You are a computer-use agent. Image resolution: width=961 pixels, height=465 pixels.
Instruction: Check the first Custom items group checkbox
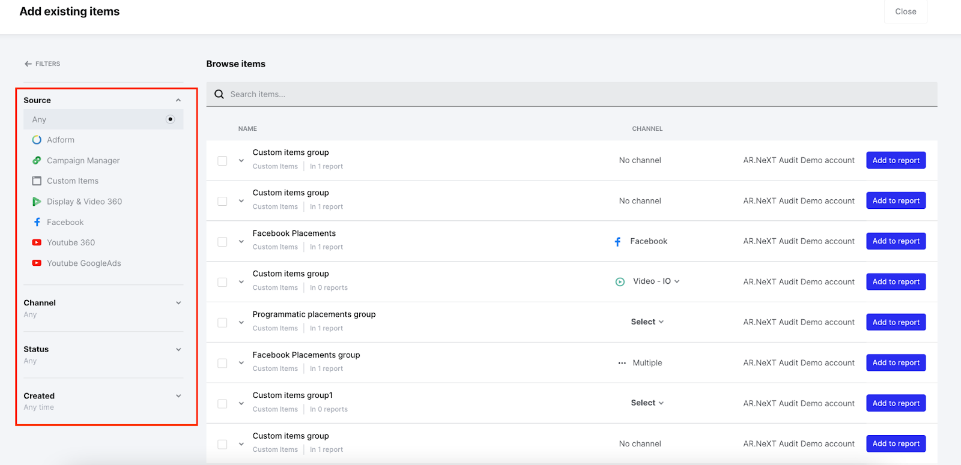(x=222, y=161)
